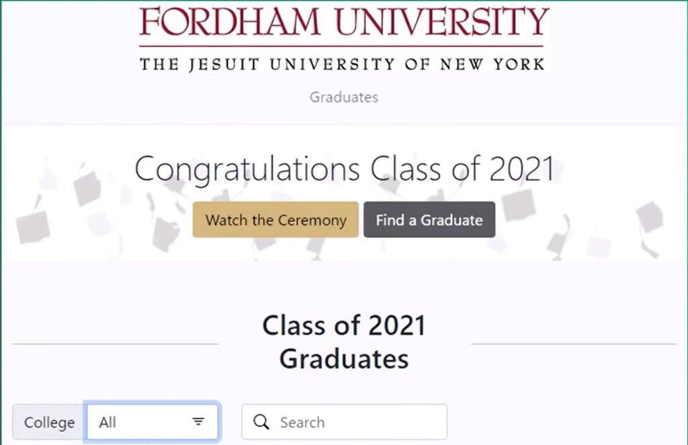Click the Watch the Ceremony button
The height and width of the screenshot is (445, 688).
click(x=275, y=219)
